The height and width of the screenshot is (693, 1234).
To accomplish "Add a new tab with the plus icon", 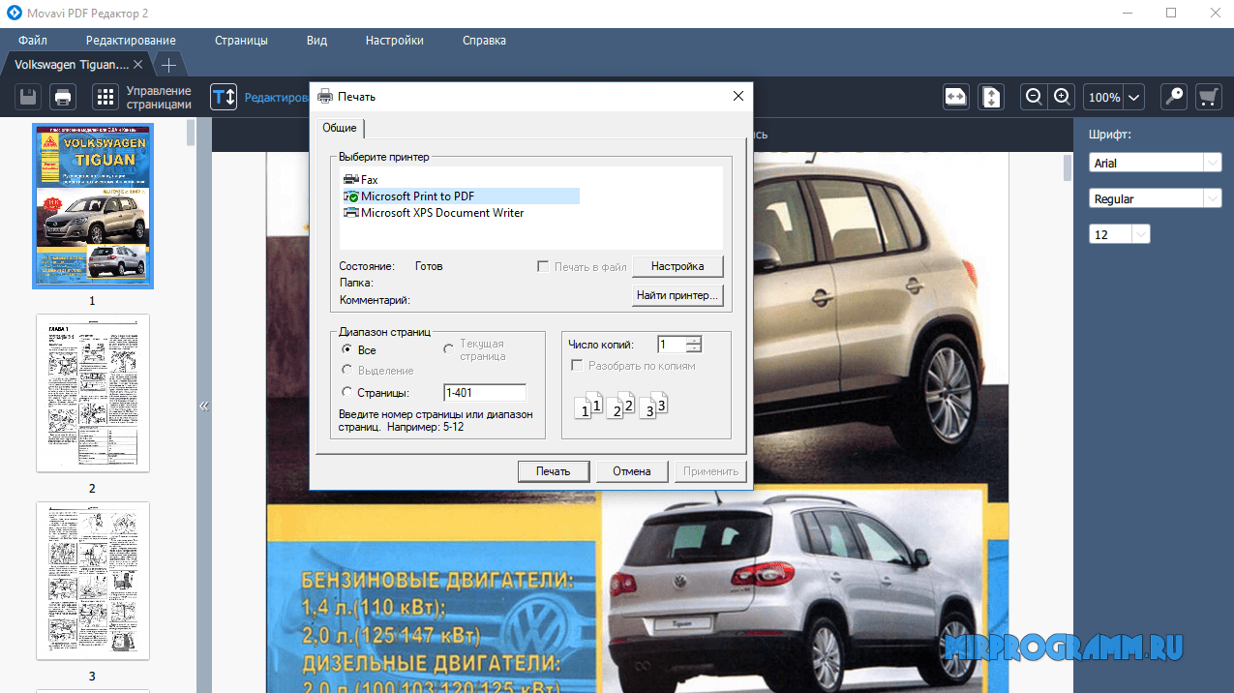I will tap(168, 65).
